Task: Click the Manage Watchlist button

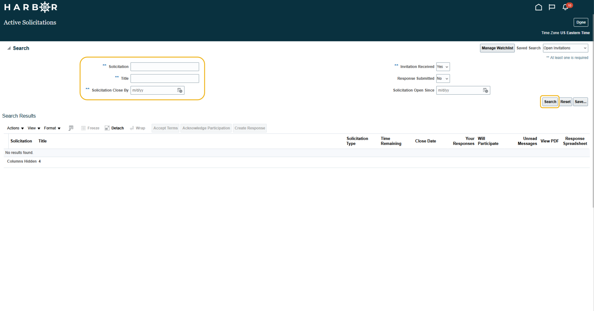Action: pyautogui.click(x=497, y=48)
